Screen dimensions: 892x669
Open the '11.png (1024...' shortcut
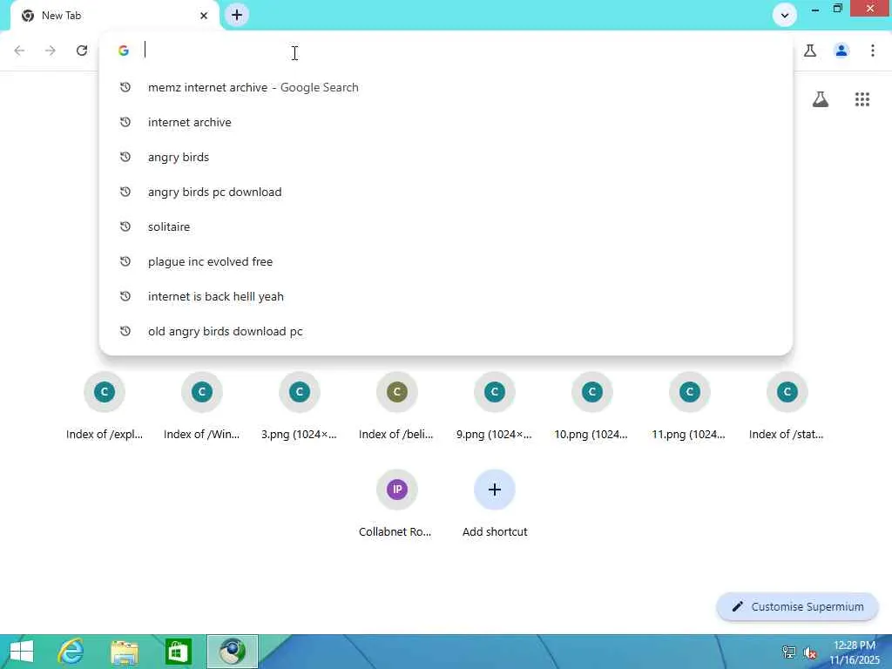pyautogui.click(x=690, y=407)
